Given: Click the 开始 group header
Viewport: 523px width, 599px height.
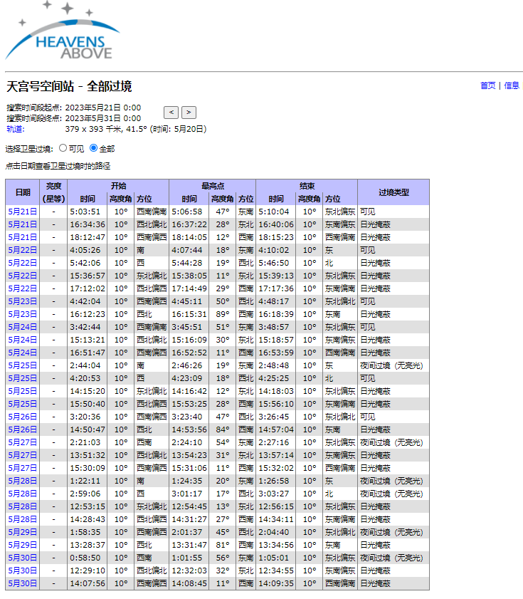Looking at the screenshot, I should pos(118,186).
